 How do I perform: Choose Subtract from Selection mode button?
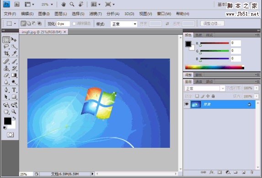click(x=34, y=23)
